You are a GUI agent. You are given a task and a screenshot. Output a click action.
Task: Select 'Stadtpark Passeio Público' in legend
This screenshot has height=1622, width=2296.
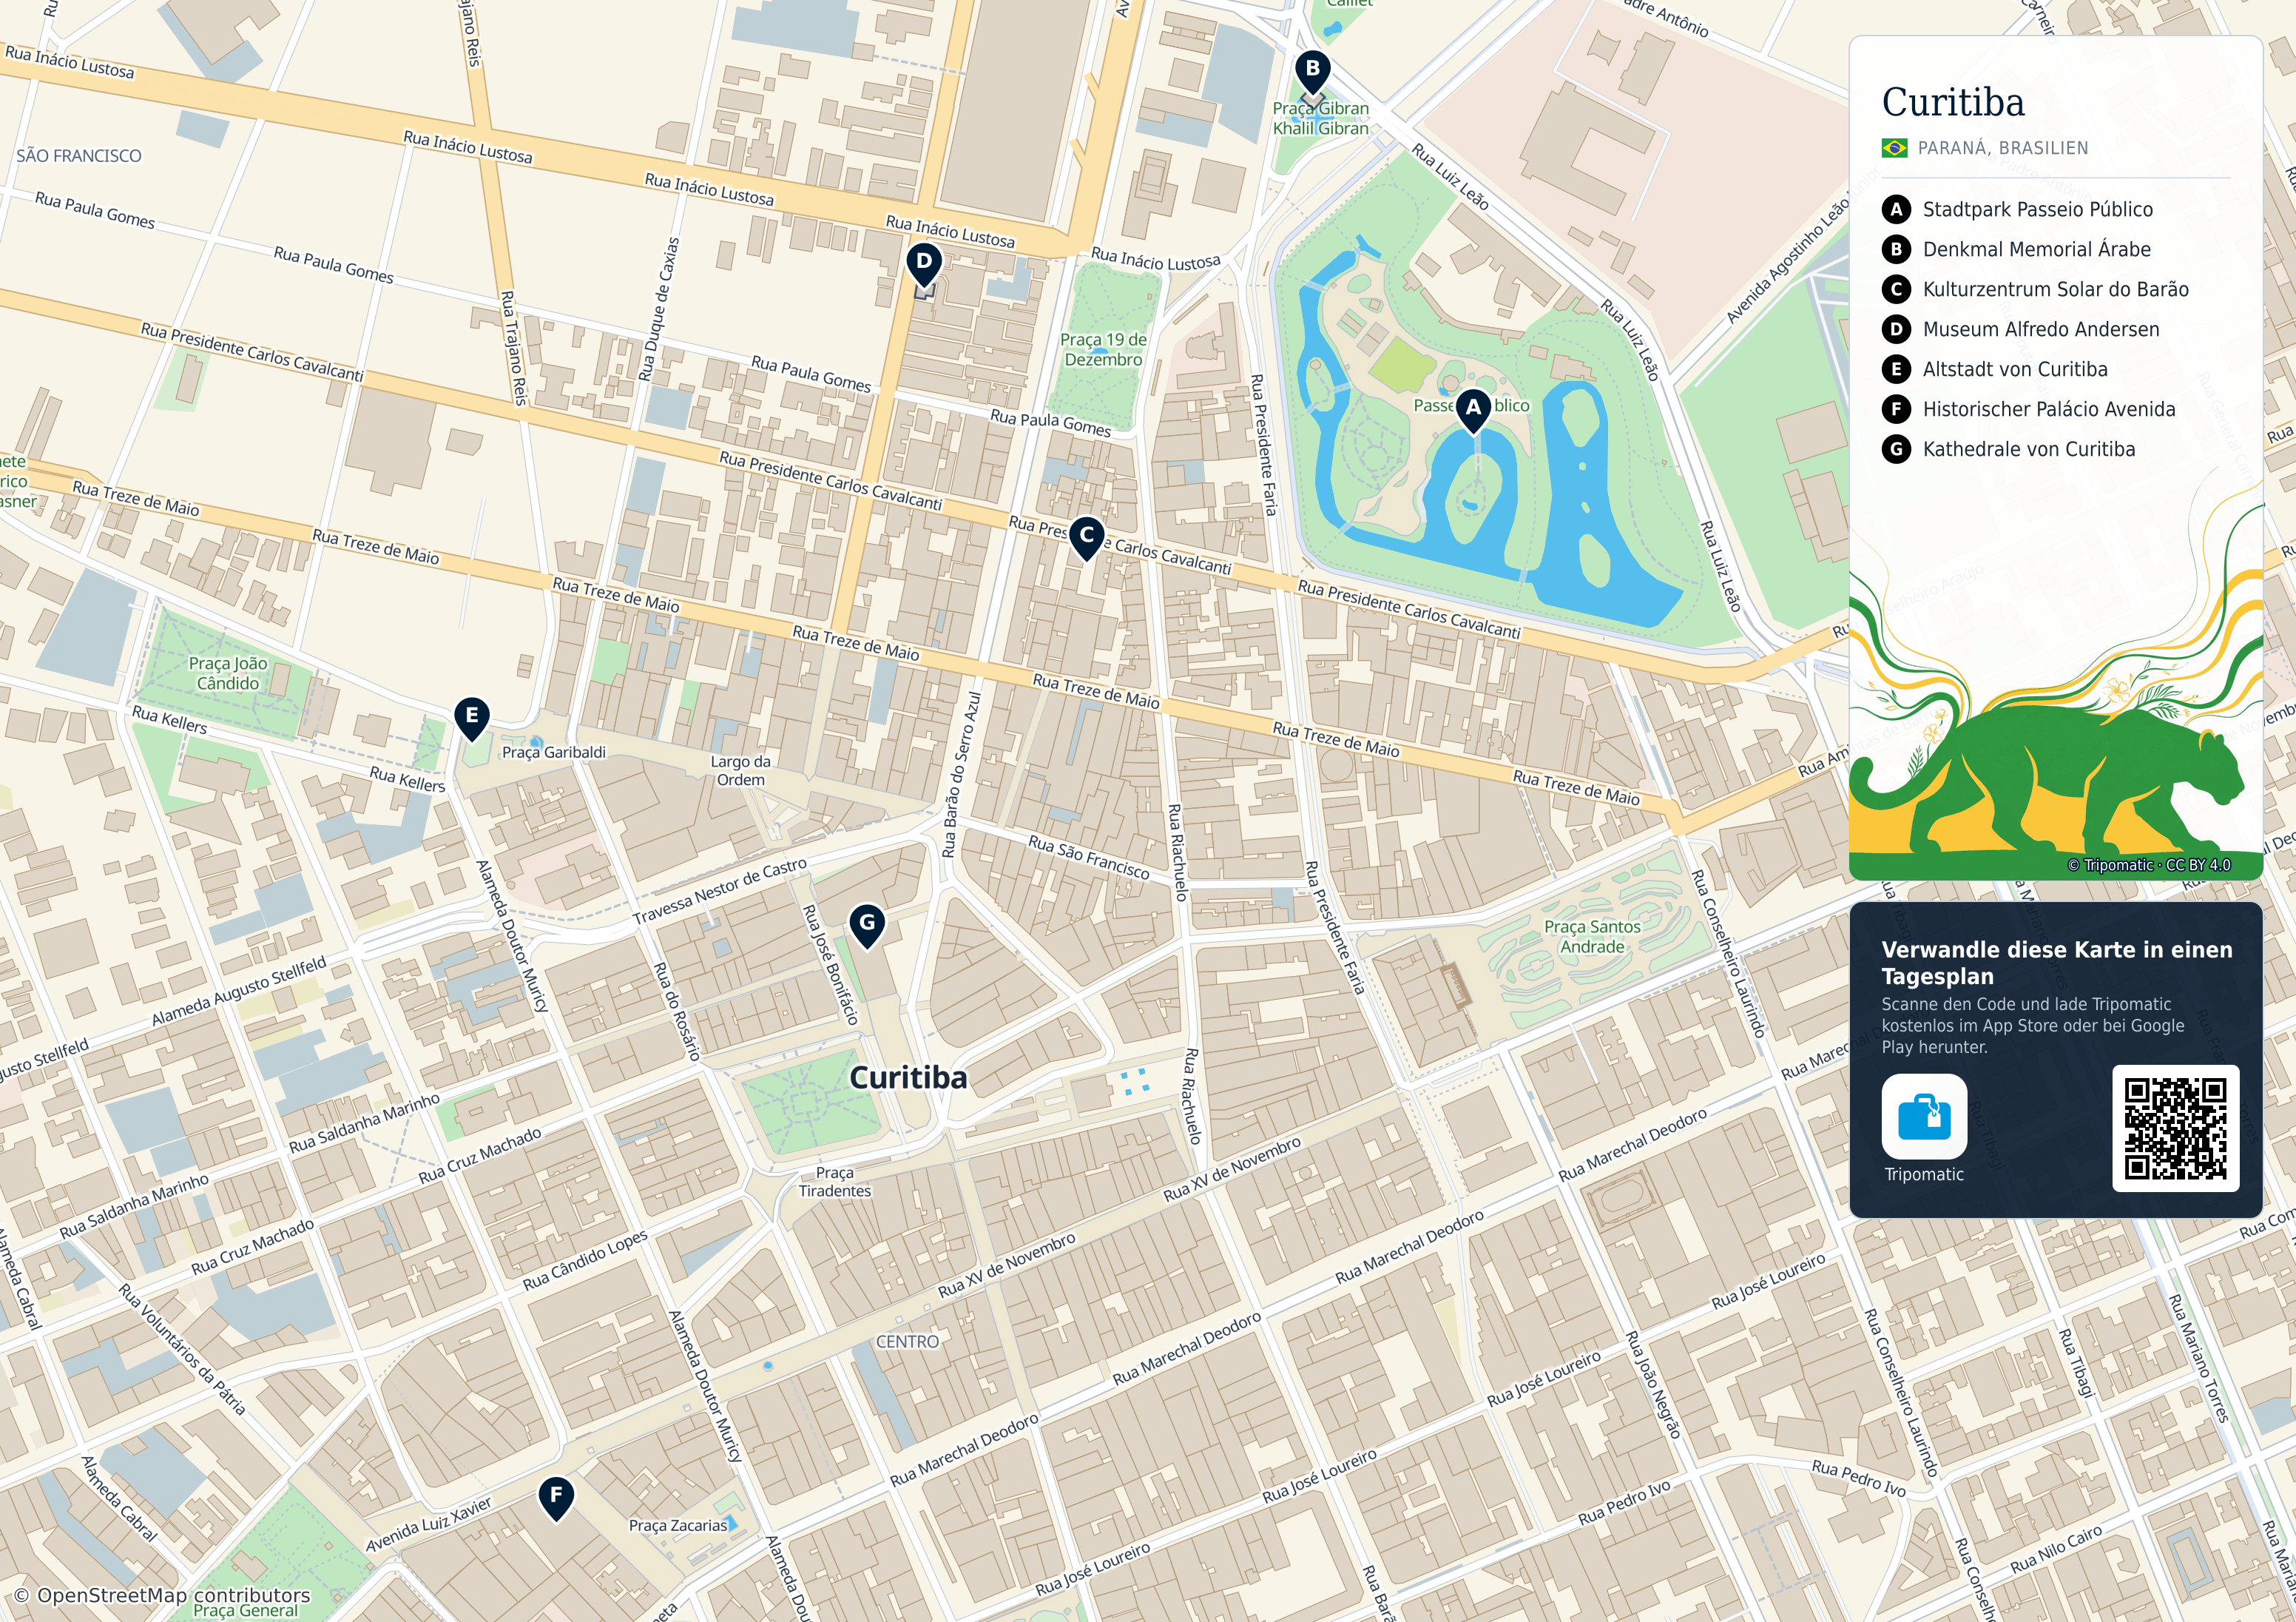2037,209
